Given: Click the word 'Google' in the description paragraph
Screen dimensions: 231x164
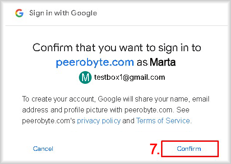Looking at the screenshot, I should tap(110, 99).
